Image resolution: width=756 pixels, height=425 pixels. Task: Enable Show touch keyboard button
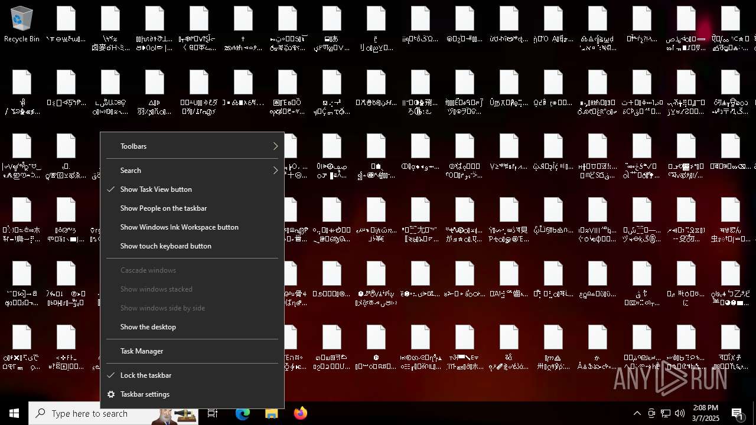[x=192, y=246]
